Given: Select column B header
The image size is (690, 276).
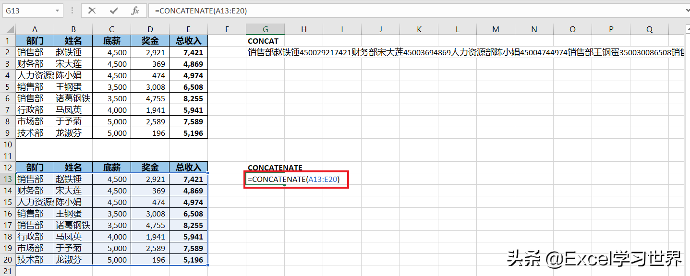Looking at the screenshot, I should tap(73, 29).
